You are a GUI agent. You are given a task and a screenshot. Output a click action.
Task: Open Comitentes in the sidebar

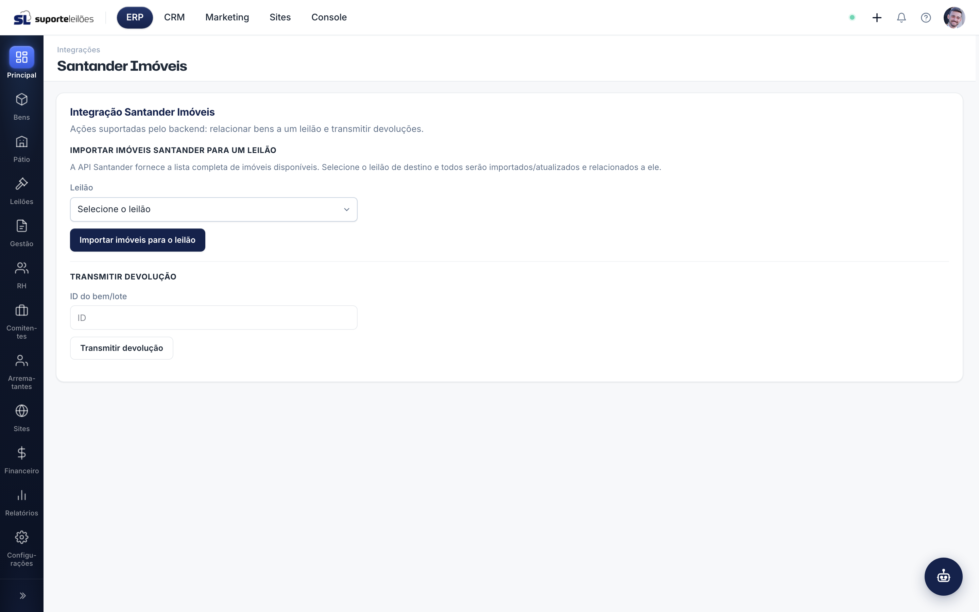(x=21, y=322)
